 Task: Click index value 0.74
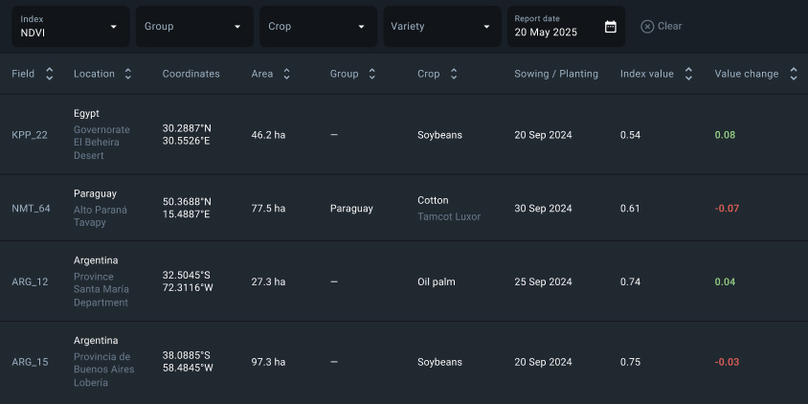(630, 281)
